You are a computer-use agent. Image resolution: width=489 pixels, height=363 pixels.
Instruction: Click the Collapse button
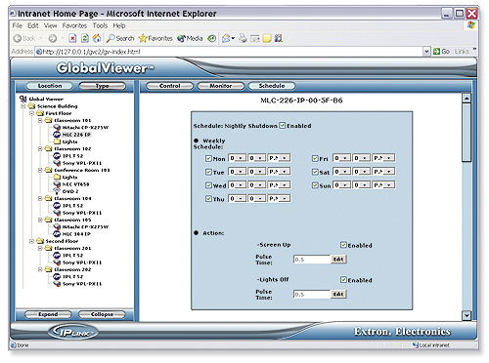tap(102, 314)
